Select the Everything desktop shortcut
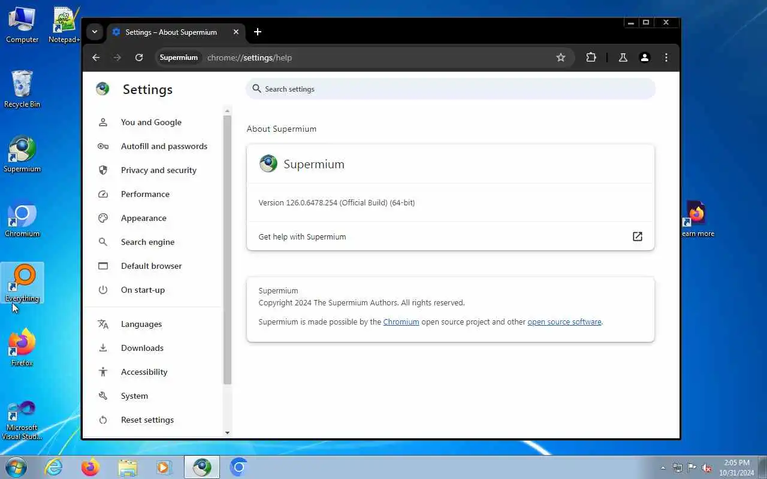The image size is (767, 479). pos(22,283)
